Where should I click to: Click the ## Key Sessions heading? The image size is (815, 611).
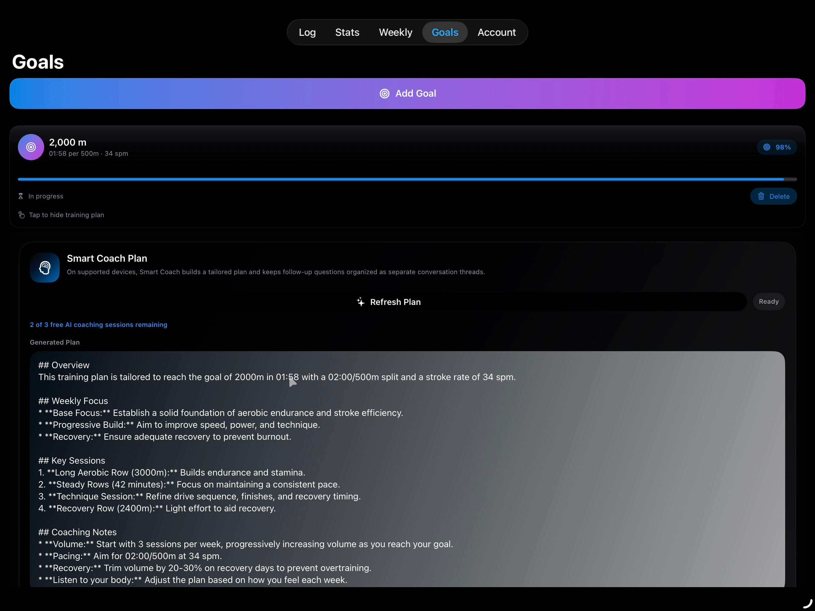pos(72,461)
